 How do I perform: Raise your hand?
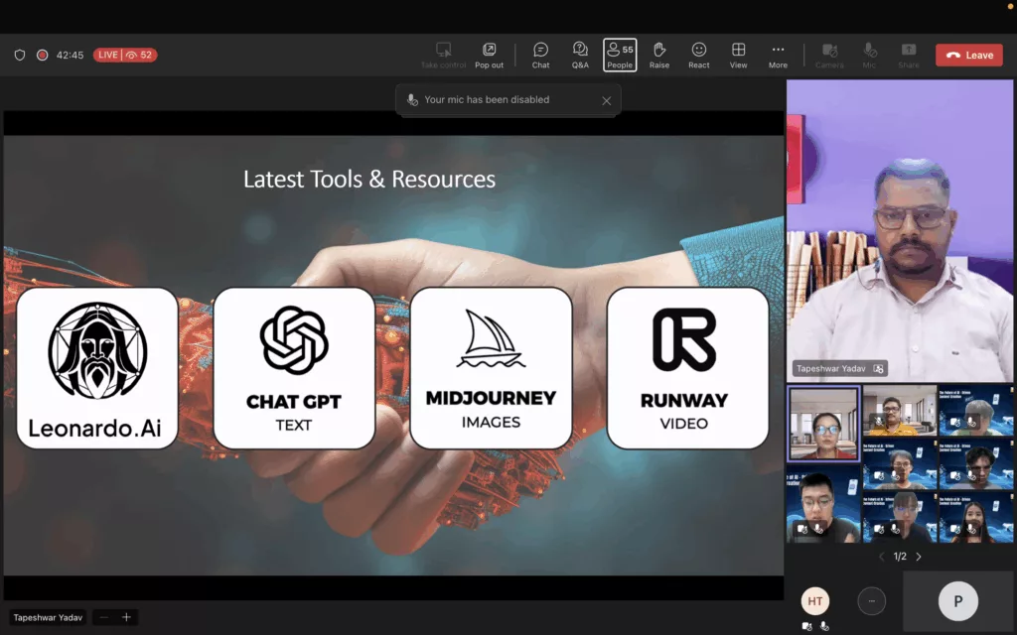659,56
